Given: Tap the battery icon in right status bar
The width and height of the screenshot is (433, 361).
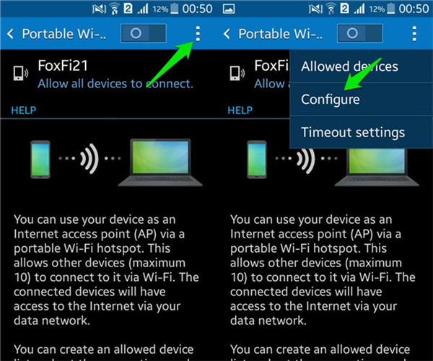Looking at the screenshot, I should pos(390,9).
